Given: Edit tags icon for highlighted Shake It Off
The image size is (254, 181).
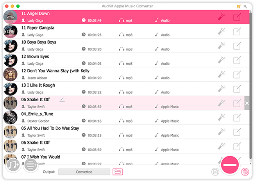Looking at the screenshot, I should point(237,103).
